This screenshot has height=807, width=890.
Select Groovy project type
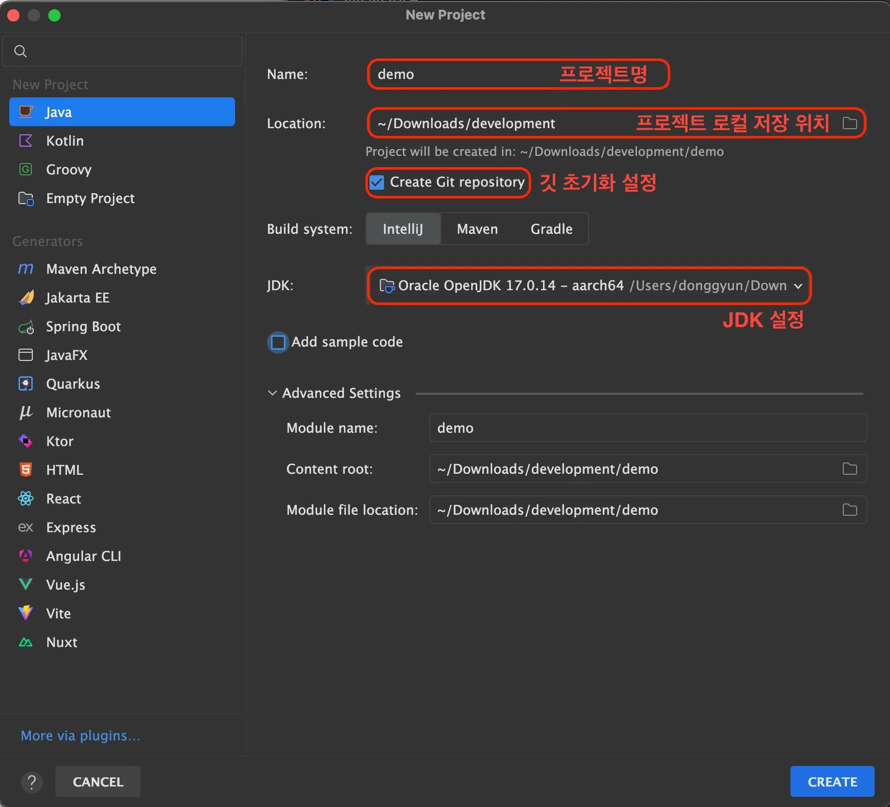[122, 169]
